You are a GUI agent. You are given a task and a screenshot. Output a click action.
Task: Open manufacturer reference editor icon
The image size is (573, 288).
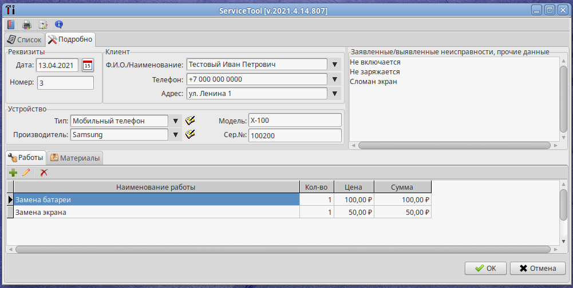pyautogui.click(x=190, y=134)
